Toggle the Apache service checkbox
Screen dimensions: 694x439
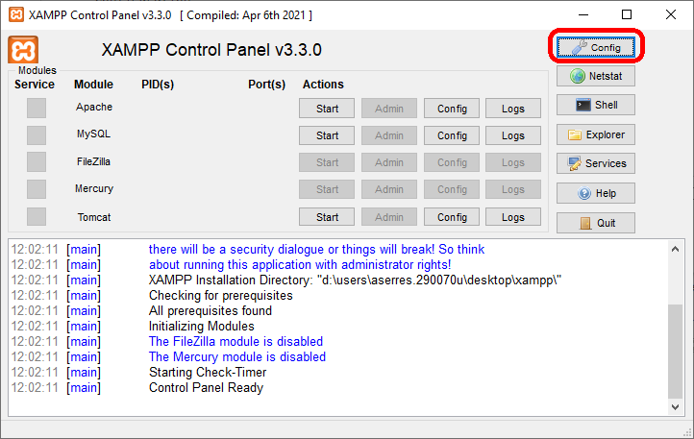pyautogui.click(x=37, y=109)
